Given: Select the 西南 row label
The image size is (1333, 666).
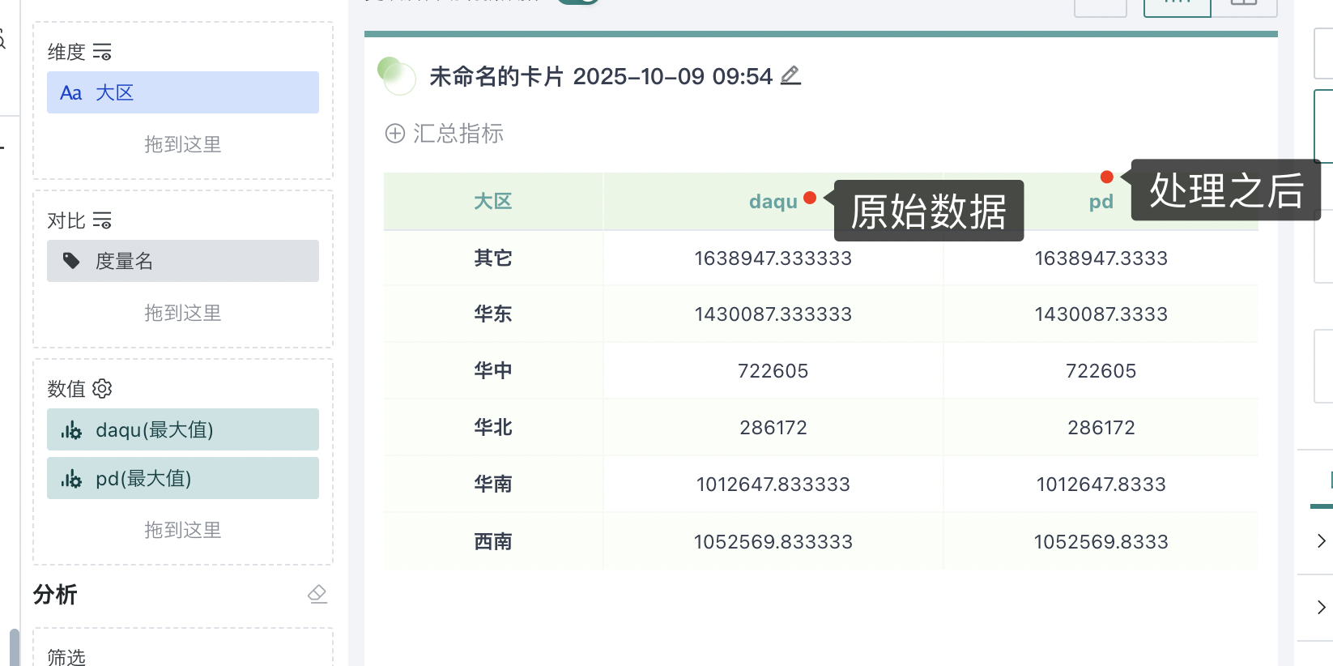Looking at the screenshot, I should click(493, 542).
